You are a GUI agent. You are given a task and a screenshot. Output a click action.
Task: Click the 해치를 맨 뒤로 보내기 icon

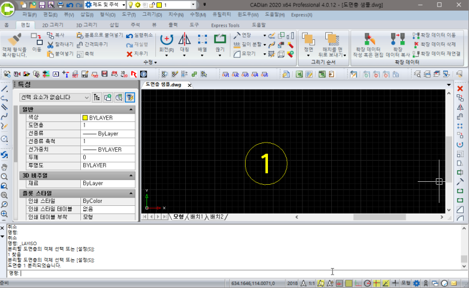(x=332, y=39)
